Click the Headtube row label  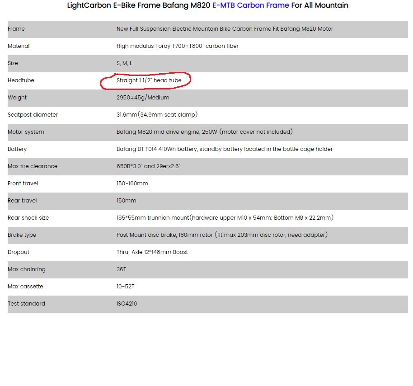[21, 80]
